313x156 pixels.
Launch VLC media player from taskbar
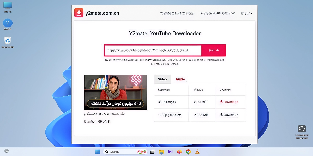tap(197, 152)
